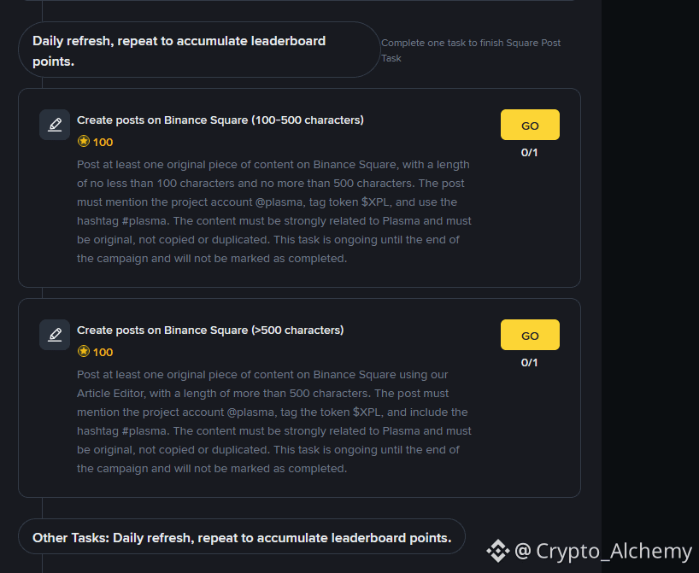Click the description paragraph of the 100-500 characters task

point(273,211)
